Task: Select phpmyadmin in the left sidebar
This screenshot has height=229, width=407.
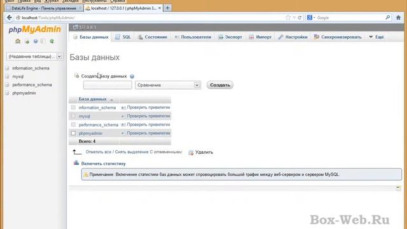Action: click(x=24, y=94)
